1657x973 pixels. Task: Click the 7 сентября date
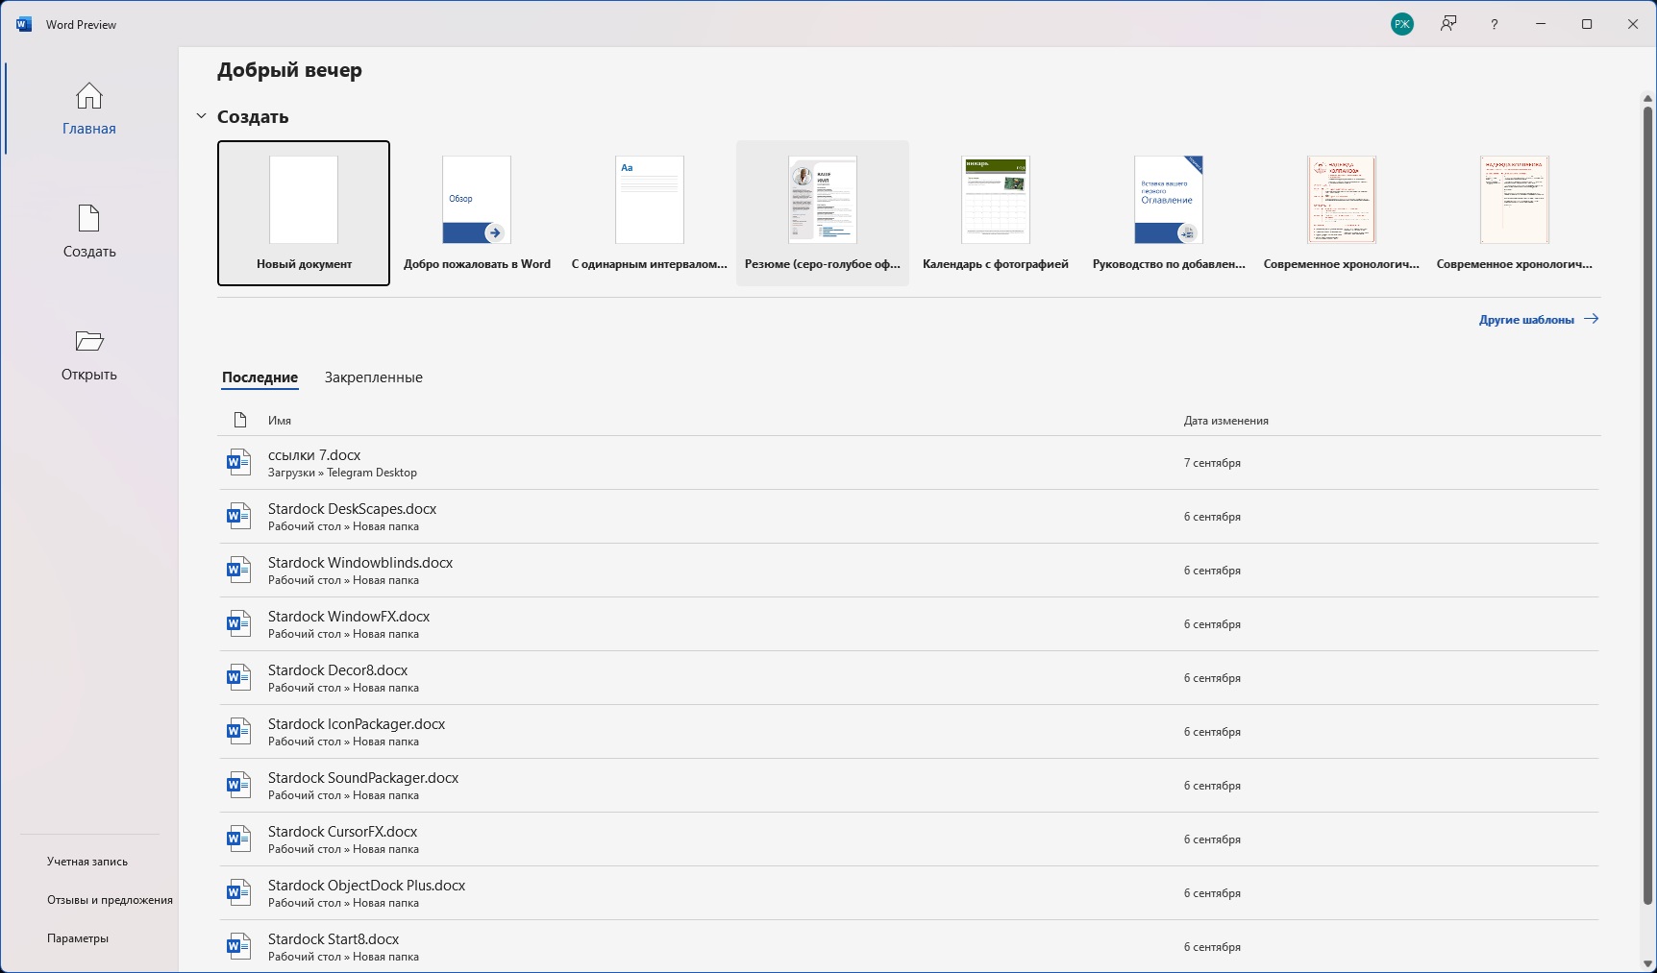(1212, 463)
